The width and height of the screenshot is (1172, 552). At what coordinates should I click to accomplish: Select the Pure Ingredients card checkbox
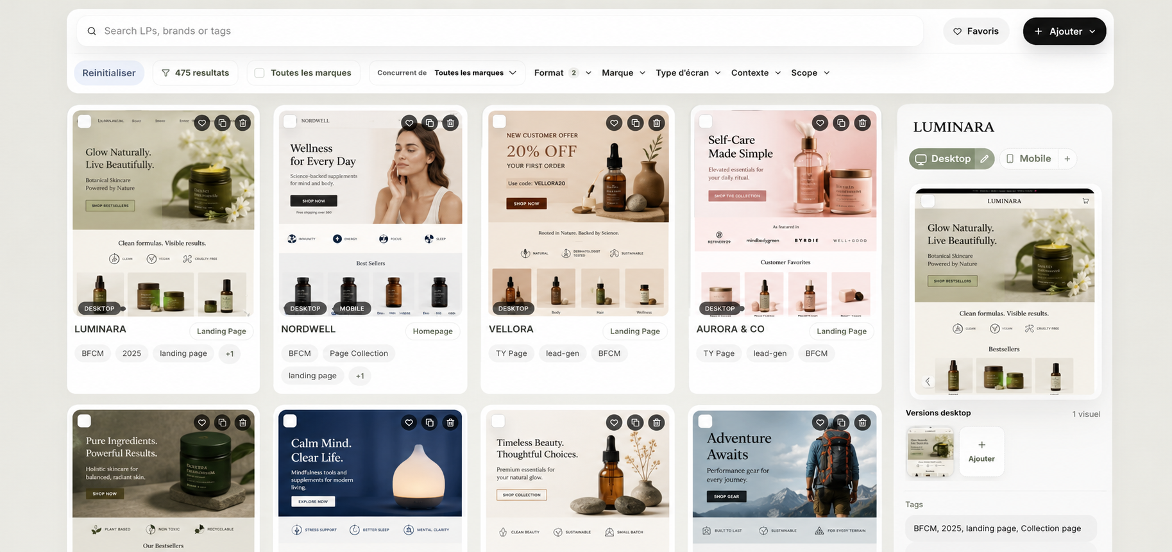84,421
